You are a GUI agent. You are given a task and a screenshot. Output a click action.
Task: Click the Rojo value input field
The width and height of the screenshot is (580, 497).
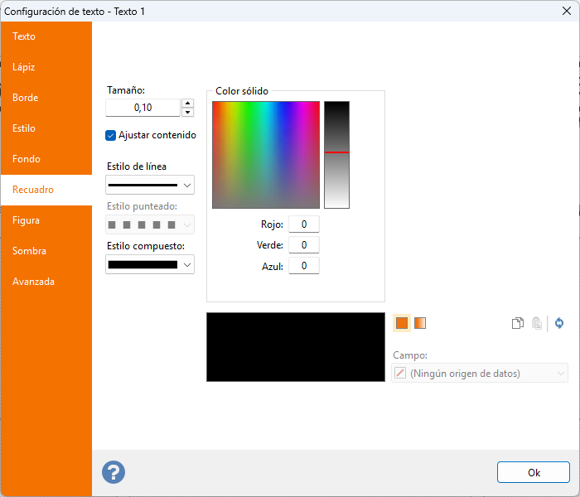pos(303,224)
